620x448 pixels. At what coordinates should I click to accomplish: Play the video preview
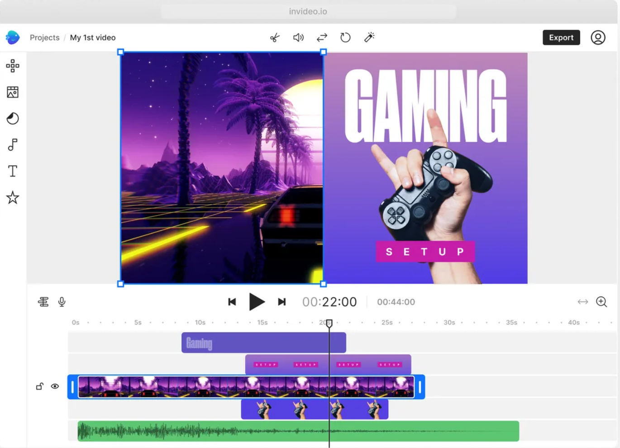coord(257,302)
